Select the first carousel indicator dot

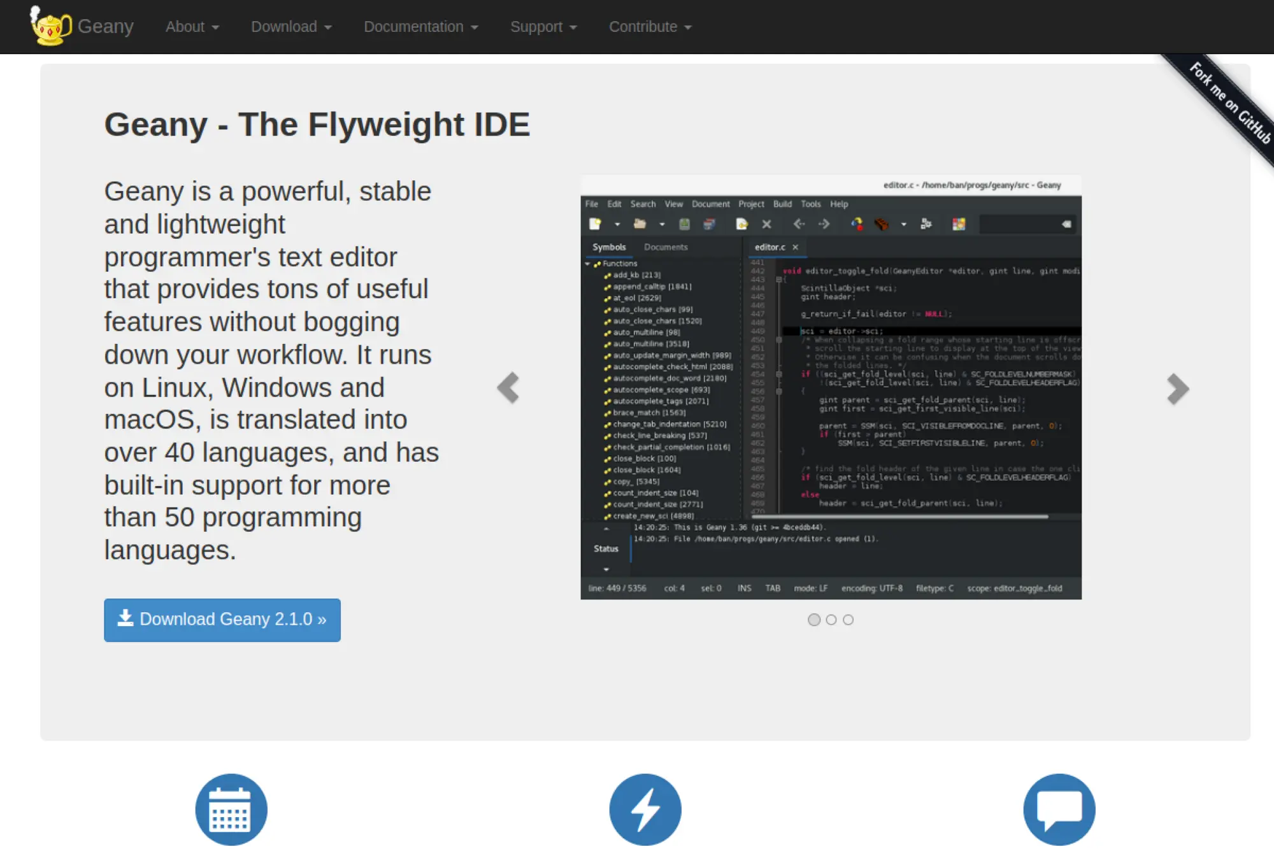813,620
